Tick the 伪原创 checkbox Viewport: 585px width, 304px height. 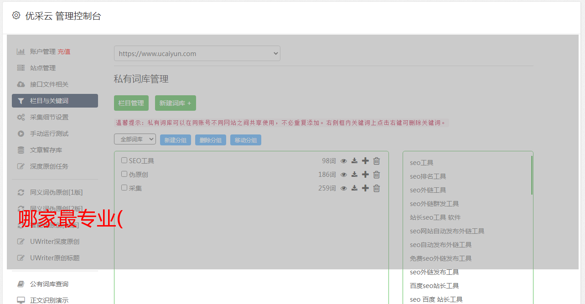[124, 174]
